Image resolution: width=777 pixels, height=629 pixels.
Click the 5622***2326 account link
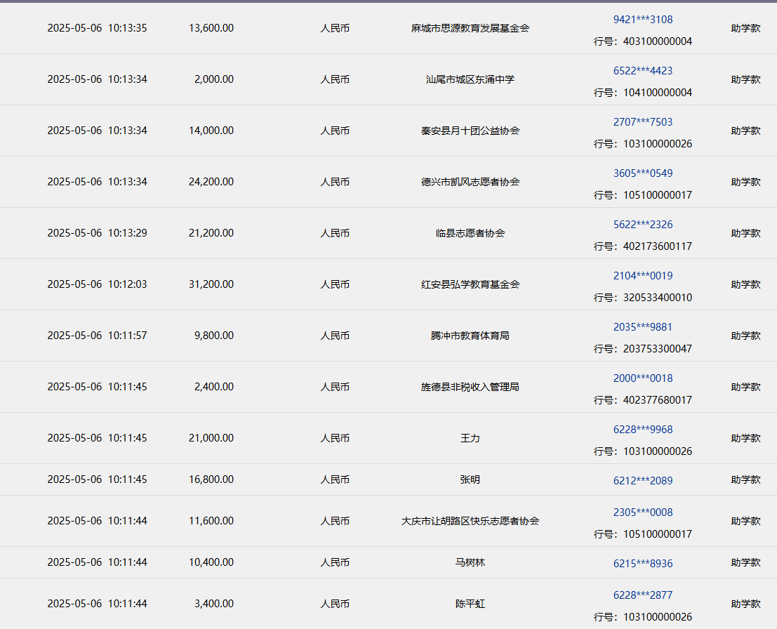tap(642, 225)
